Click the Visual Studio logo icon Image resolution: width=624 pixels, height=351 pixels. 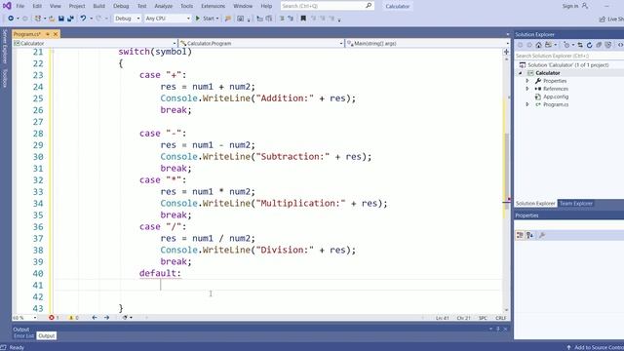coord(7,6)
